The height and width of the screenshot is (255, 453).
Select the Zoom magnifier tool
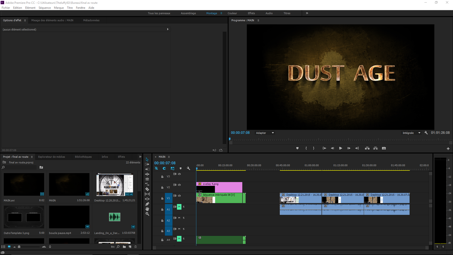(x=147, y=214)
